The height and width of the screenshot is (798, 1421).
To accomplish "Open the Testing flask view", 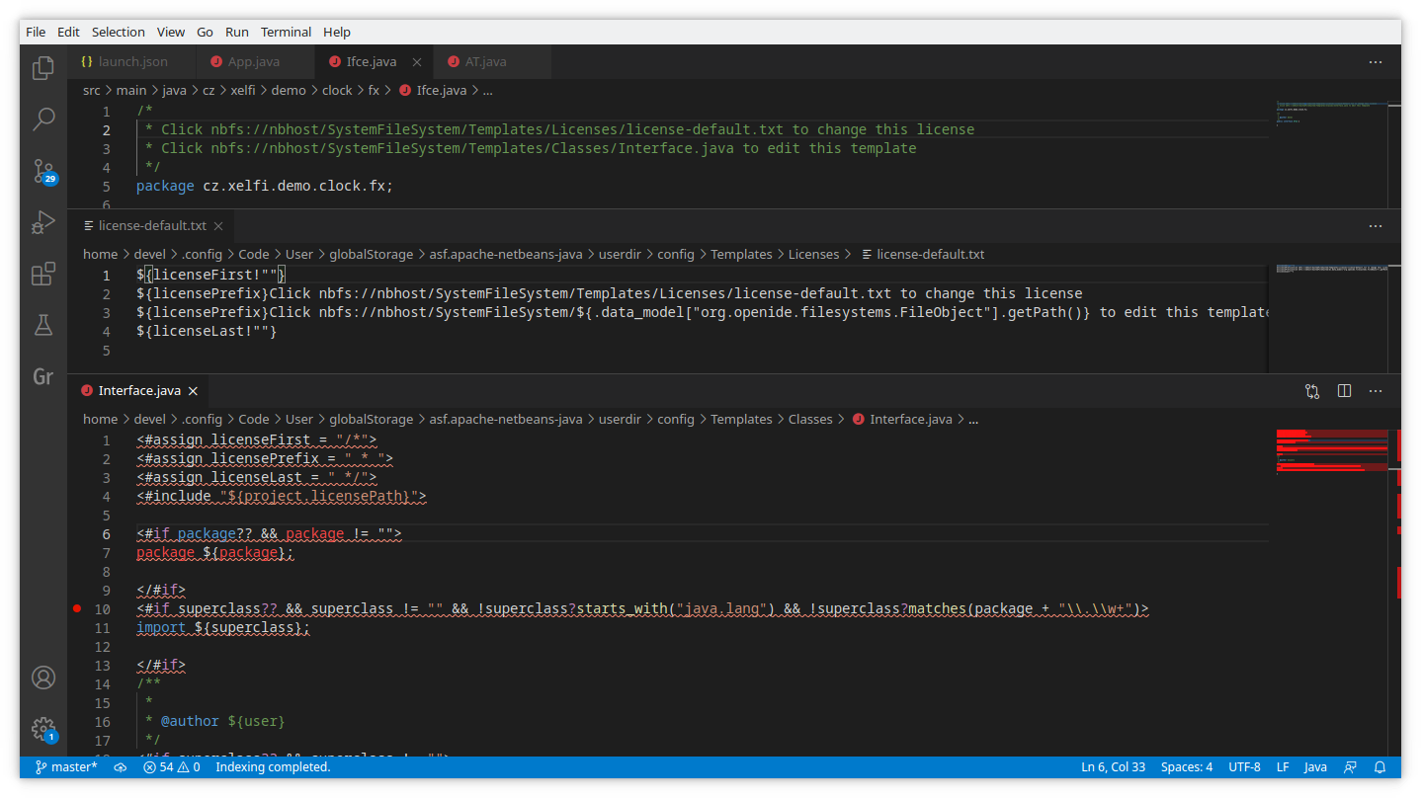I will (43, 325).
